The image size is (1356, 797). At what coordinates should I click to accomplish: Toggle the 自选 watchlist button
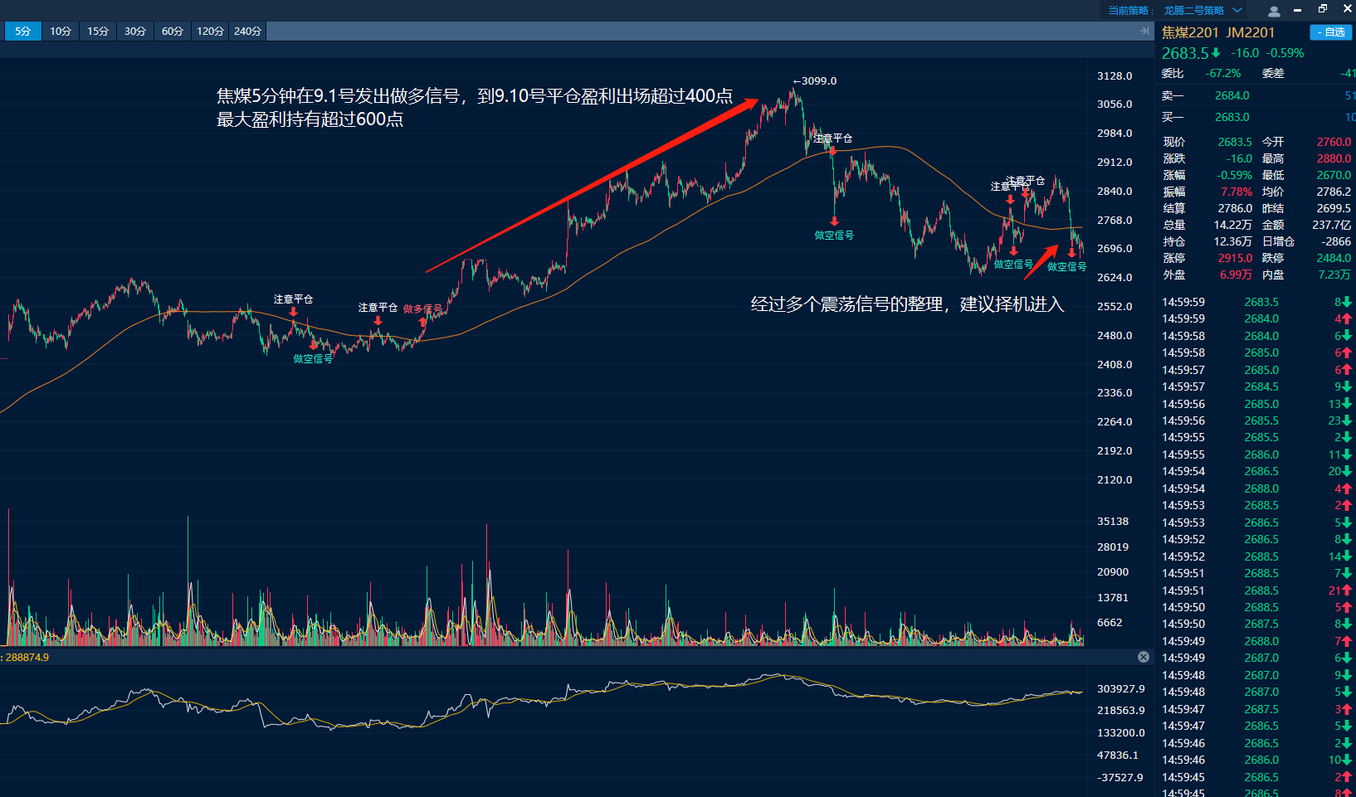pos(1330,32)
